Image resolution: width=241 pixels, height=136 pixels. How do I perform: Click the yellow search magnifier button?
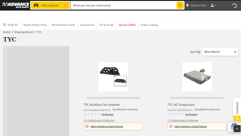click(180, 5)
